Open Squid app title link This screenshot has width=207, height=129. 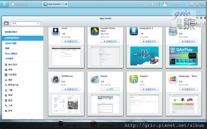[x=104, y=76]
